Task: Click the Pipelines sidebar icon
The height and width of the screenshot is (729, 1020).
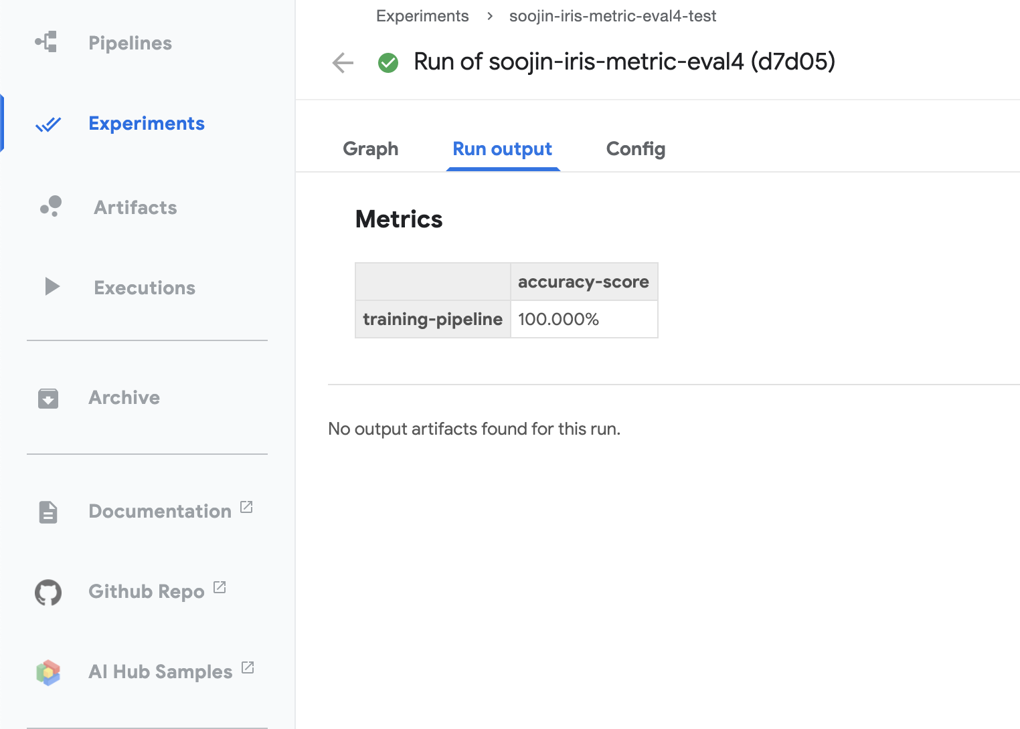Action: [x=46, y=42]
